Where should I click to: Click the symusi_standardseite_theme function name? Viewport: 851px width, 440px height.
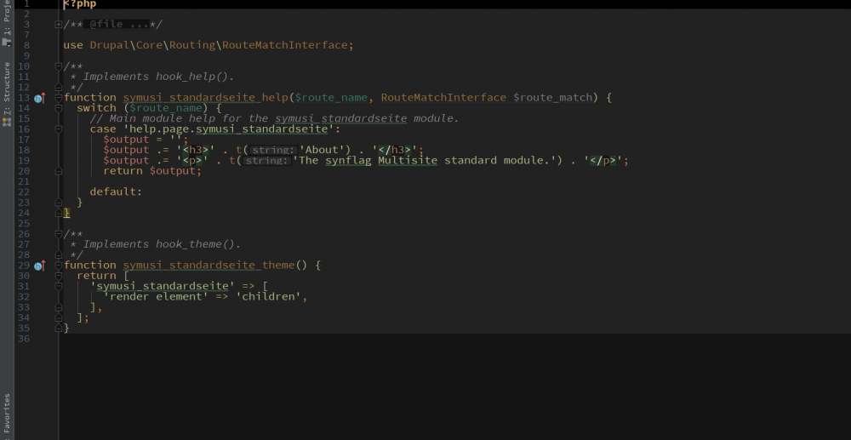(x=208, y=266)
